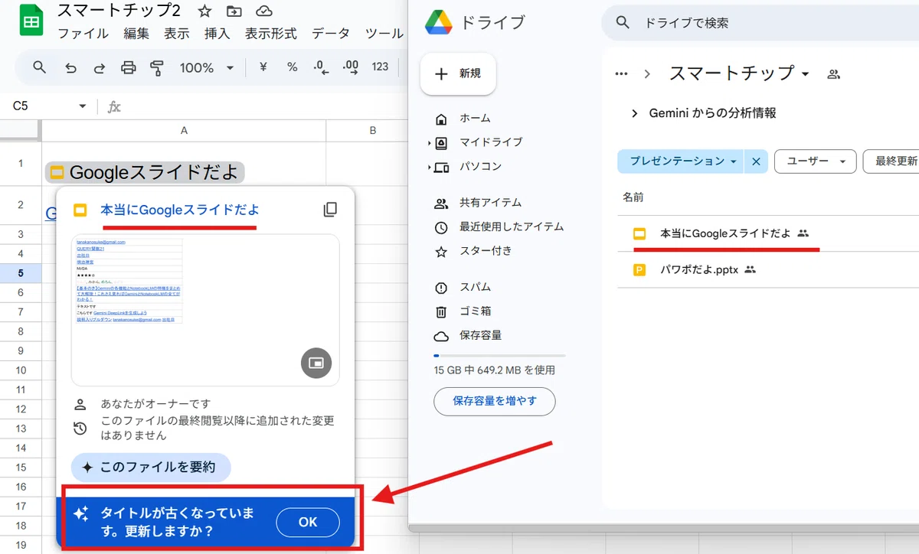Open the name box dropdown for C5

(83, 106)
